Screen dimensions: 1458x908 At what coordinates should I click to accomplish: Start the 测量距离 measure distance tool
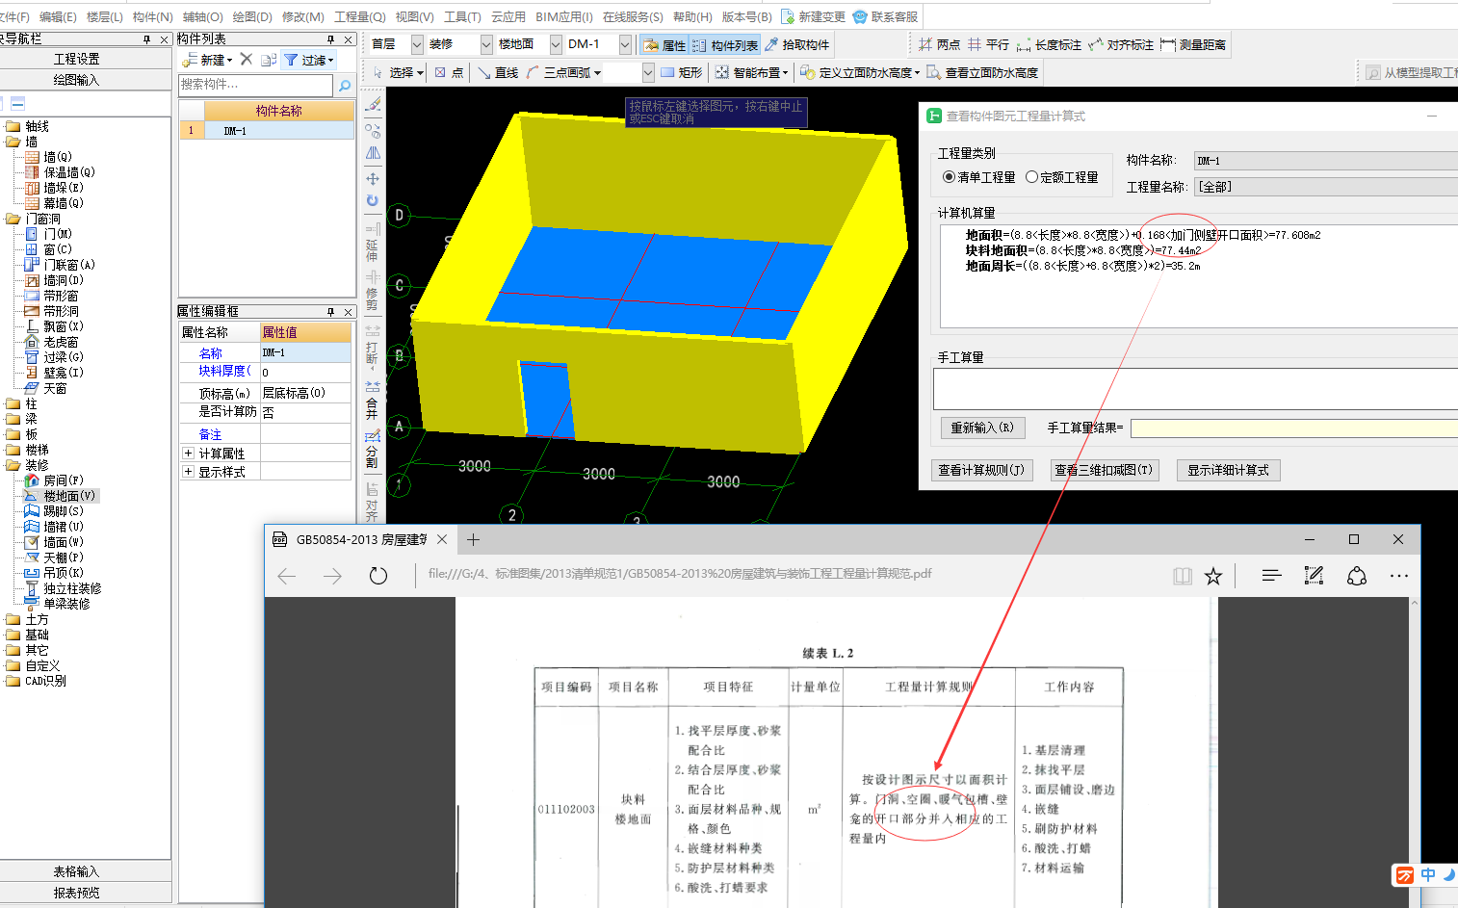(x=1193, y=44)
